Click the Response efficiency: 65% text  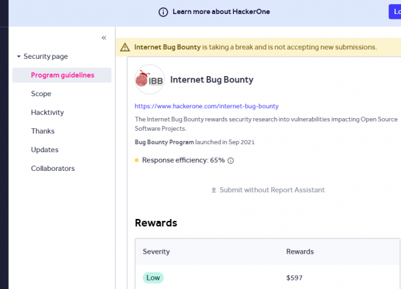coord(183,160)
